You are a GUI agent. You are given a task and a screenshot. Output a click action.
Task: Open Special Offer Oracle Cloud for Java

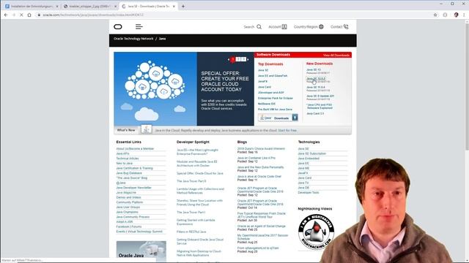point(200,173)
